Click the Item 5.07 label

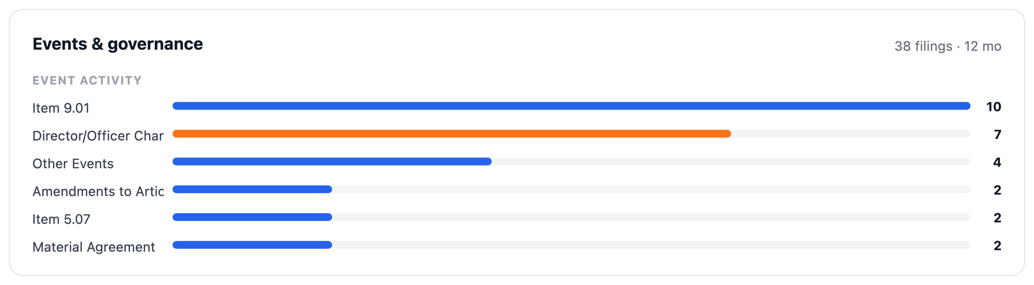click(x=61, y=219)
